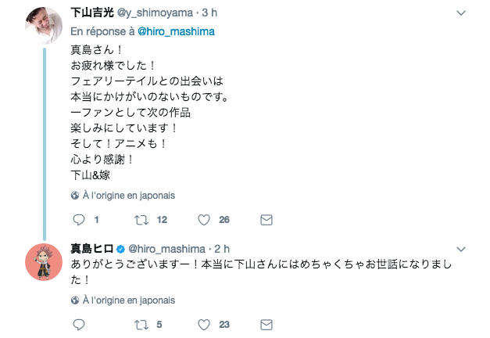
Task: Retweet the tweet with 5 retweets
Action: click(141, 324)
